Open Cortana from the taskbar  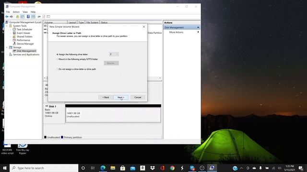coord(83,168)
